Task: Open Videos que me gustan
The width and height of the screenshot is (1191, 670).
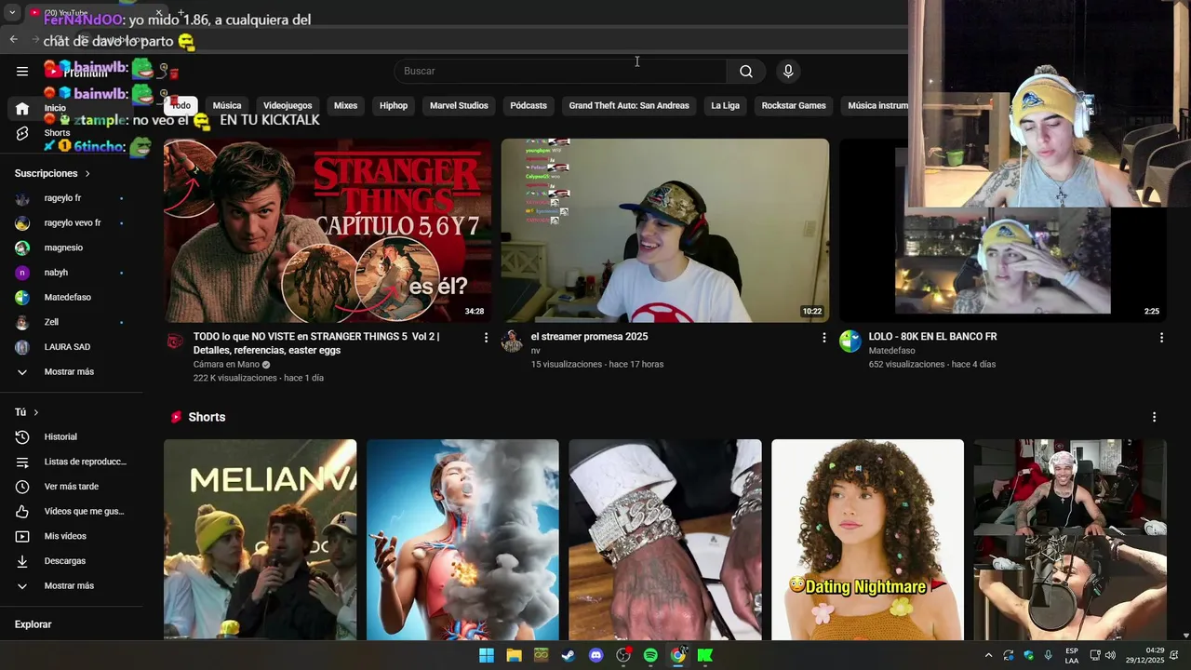Action: (x=72, y=511)
